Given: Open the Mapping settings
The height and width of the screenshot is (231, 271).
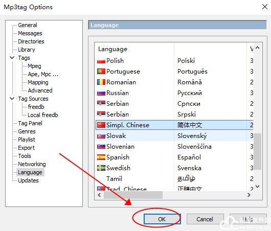Looking at the screenshot, I should pyautogui.click(x=38, y=82).
